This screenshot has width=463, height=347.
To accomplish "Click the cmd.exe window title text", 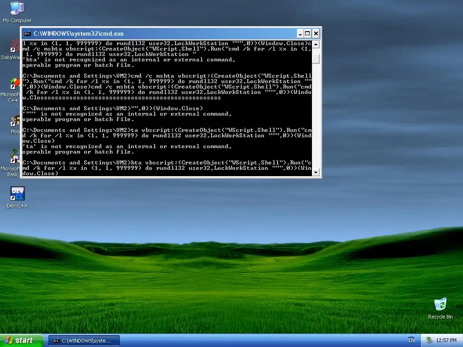I will click(79, 33).
